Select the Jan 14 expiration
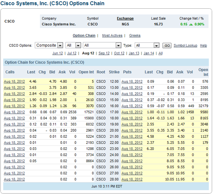Image resolution: width=214 pixels, height=194 pixels. tap(149, 53)
